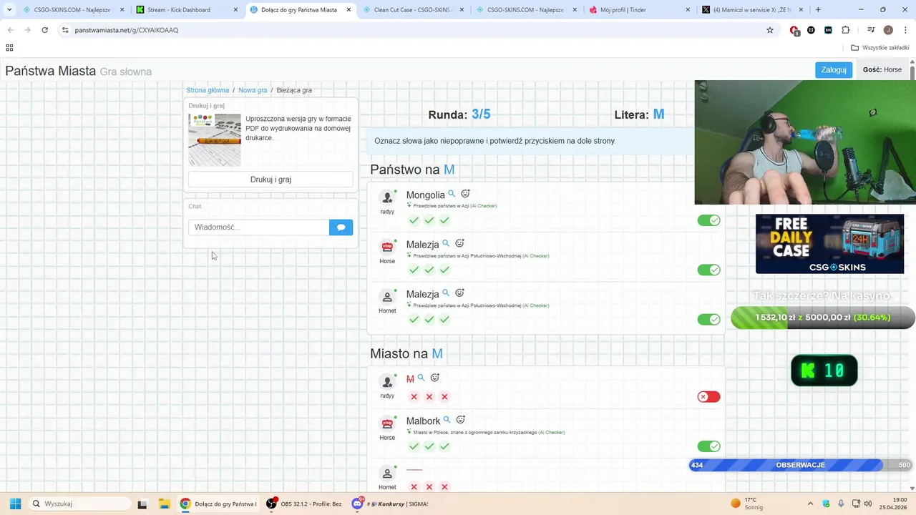Open a new browser tab

click(818, 10)
